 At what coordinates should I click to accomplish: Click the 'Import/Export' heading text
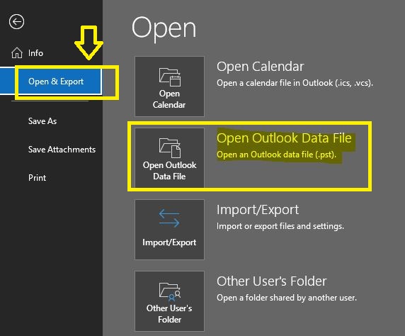[x=258, y=210]
